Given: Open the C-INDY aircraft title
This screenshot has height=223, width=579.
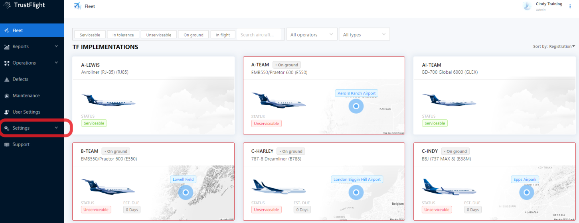Looking at the screenshot, I should (x=430, y=152).
